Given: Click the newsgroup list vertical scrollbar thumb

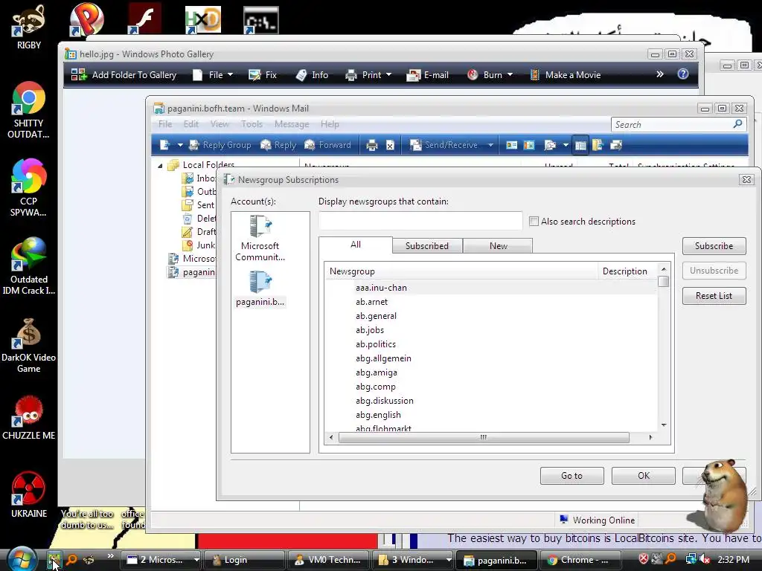Looking at the screenshot, I should click(x=663, y=281).
